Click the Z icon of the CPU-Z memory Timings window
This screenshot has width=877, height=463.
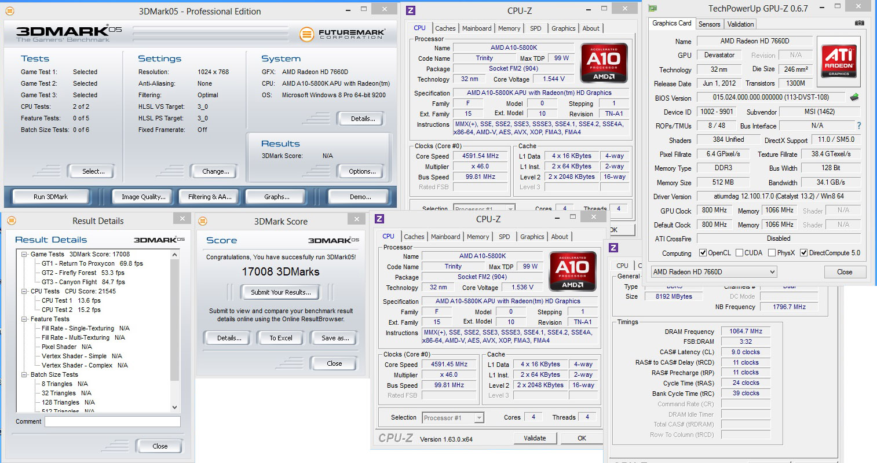pos(613,248)
